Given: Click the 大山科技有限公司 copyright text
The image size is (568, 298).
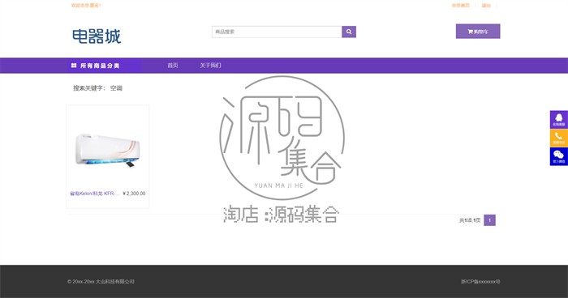Looking at the screenshot, I should click(101, 281).
